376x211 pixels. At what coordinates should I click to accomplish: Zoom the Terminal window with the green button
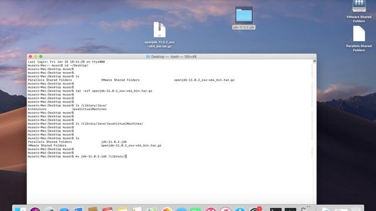click(x=41, y=57)
